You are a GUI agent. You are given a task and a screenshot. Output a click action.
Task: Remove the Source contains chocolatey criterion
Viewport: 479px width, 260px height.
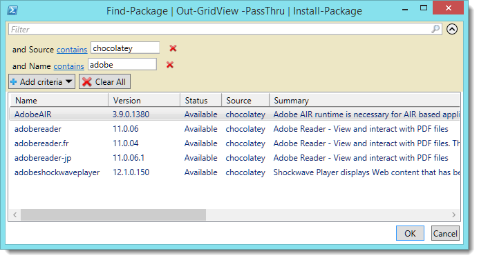(173, 48)
